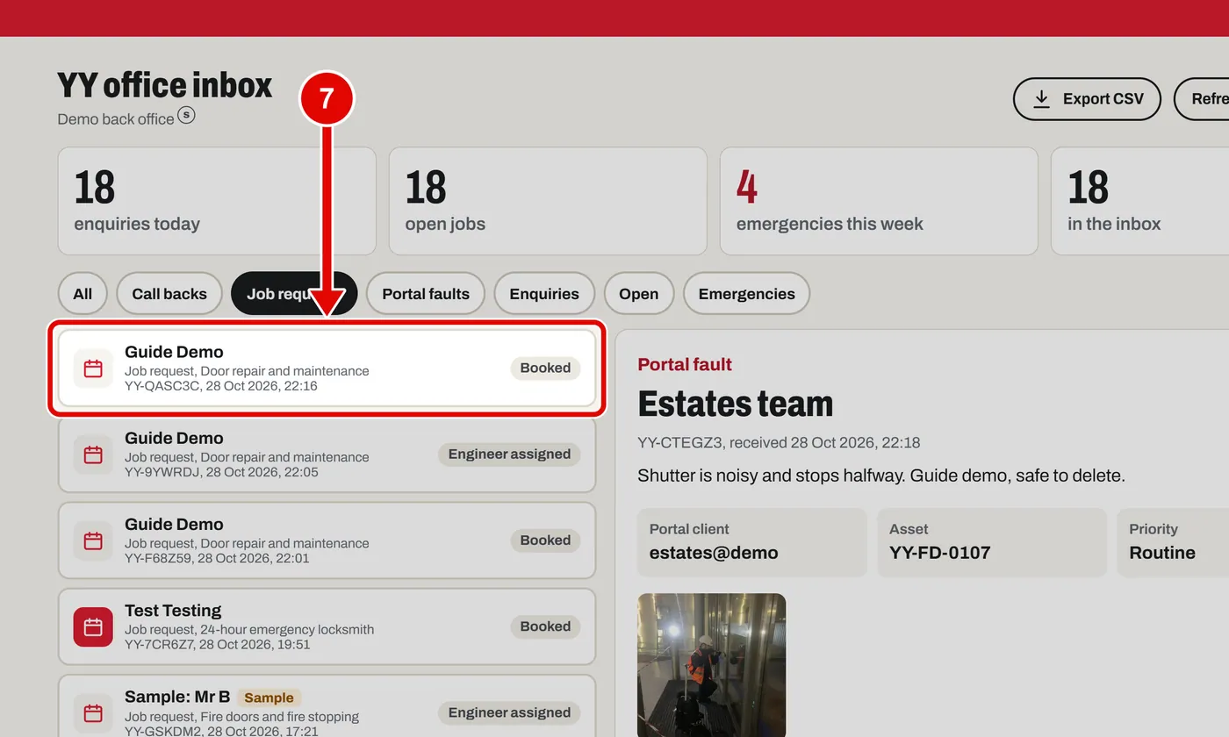Click the Estates team heading

[736, 404]
